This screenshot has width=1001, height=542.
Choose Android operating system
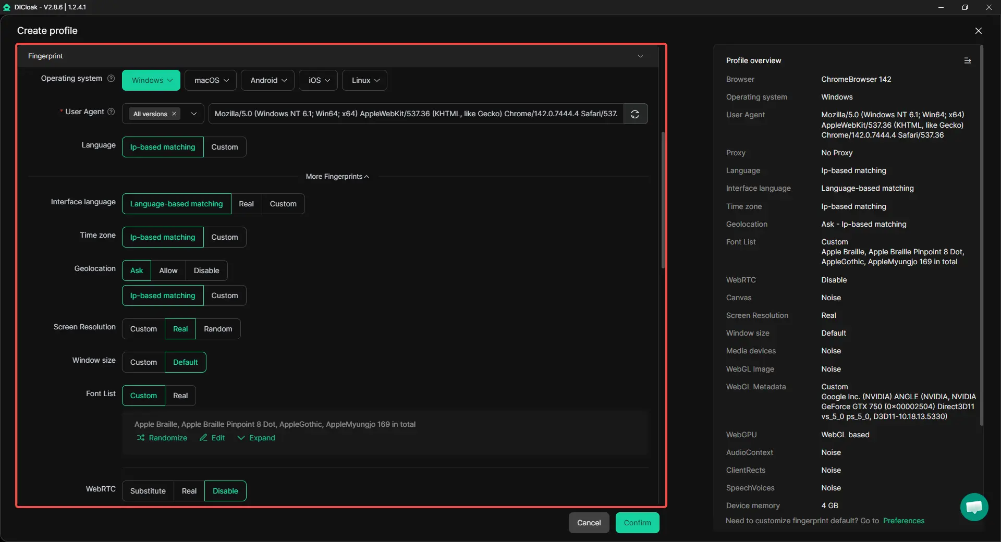268,81
